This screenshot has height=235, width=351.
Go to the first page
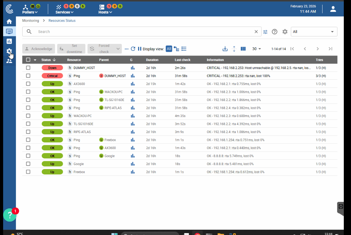tap(292, 49)
